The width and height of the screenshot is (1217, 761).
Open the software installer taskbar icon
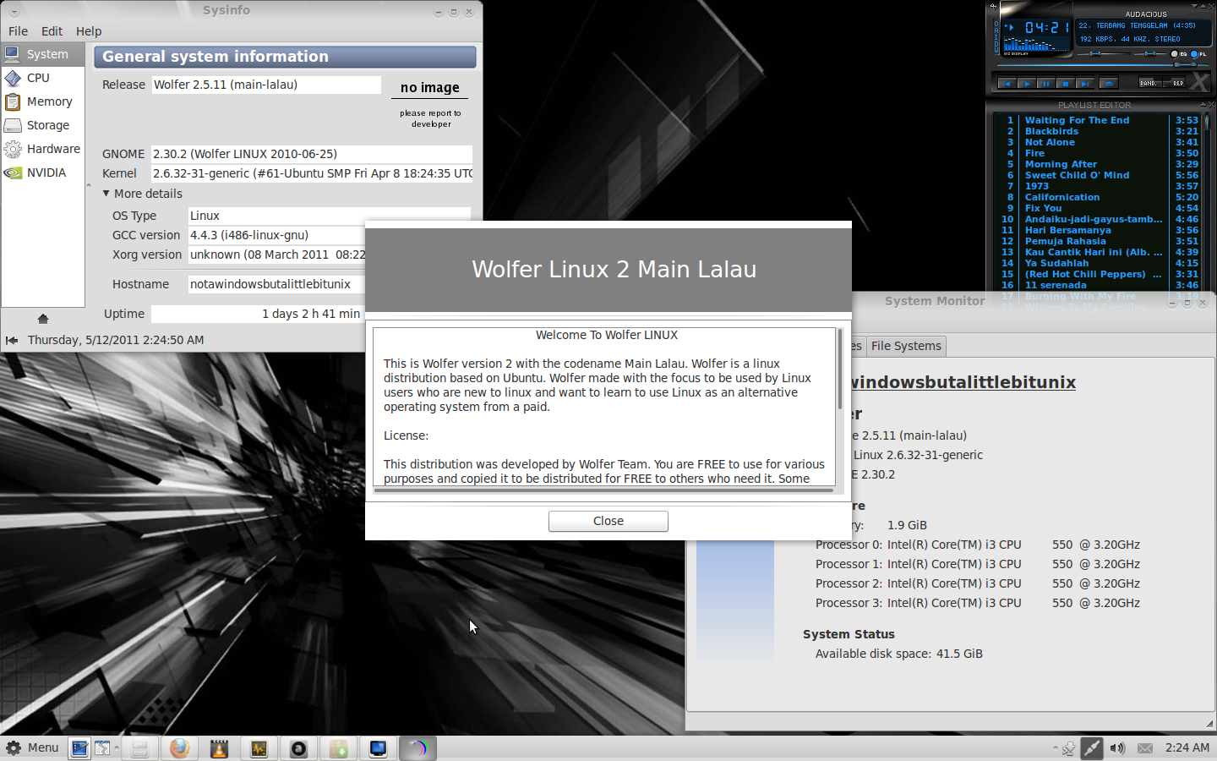pos(338,748)
